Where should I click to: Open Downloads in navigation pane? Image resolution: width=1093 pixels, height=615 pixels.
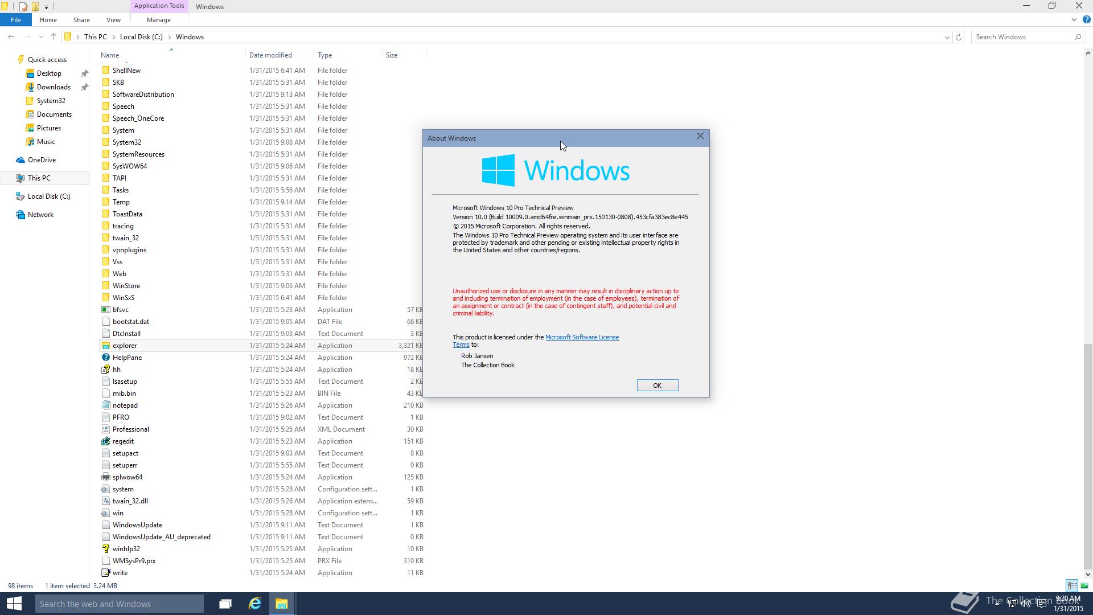(54, 87)
